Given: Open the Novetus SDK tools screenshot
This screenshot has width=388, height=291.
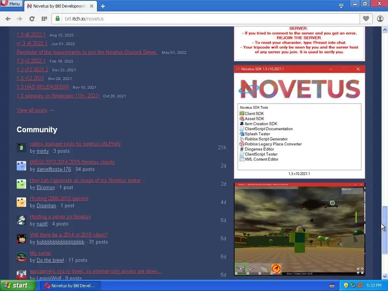Looking at the screenshot, I should [299, 122].
